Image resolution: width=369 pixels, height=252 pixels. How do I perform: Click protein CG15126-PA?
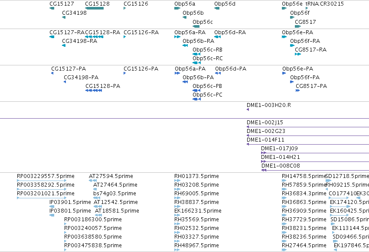pyautogui.click(x=141, y=69)
